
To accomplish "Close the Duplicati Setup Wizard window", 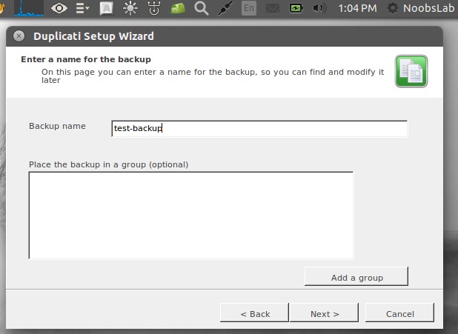I will pyautogui.click(x=19, y=36).
